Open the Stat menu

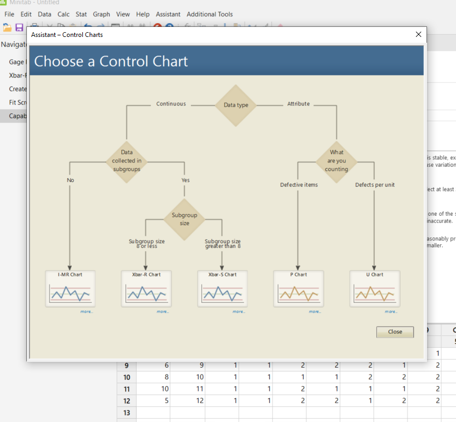pyautogui.click(x=81, y=14)
